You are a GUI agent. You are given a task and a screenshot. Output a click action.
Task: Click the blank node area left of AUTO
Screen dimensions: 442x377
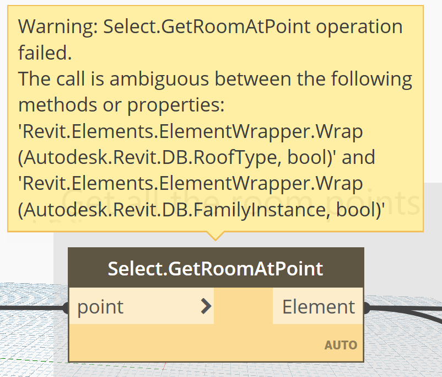pos(195,342)
